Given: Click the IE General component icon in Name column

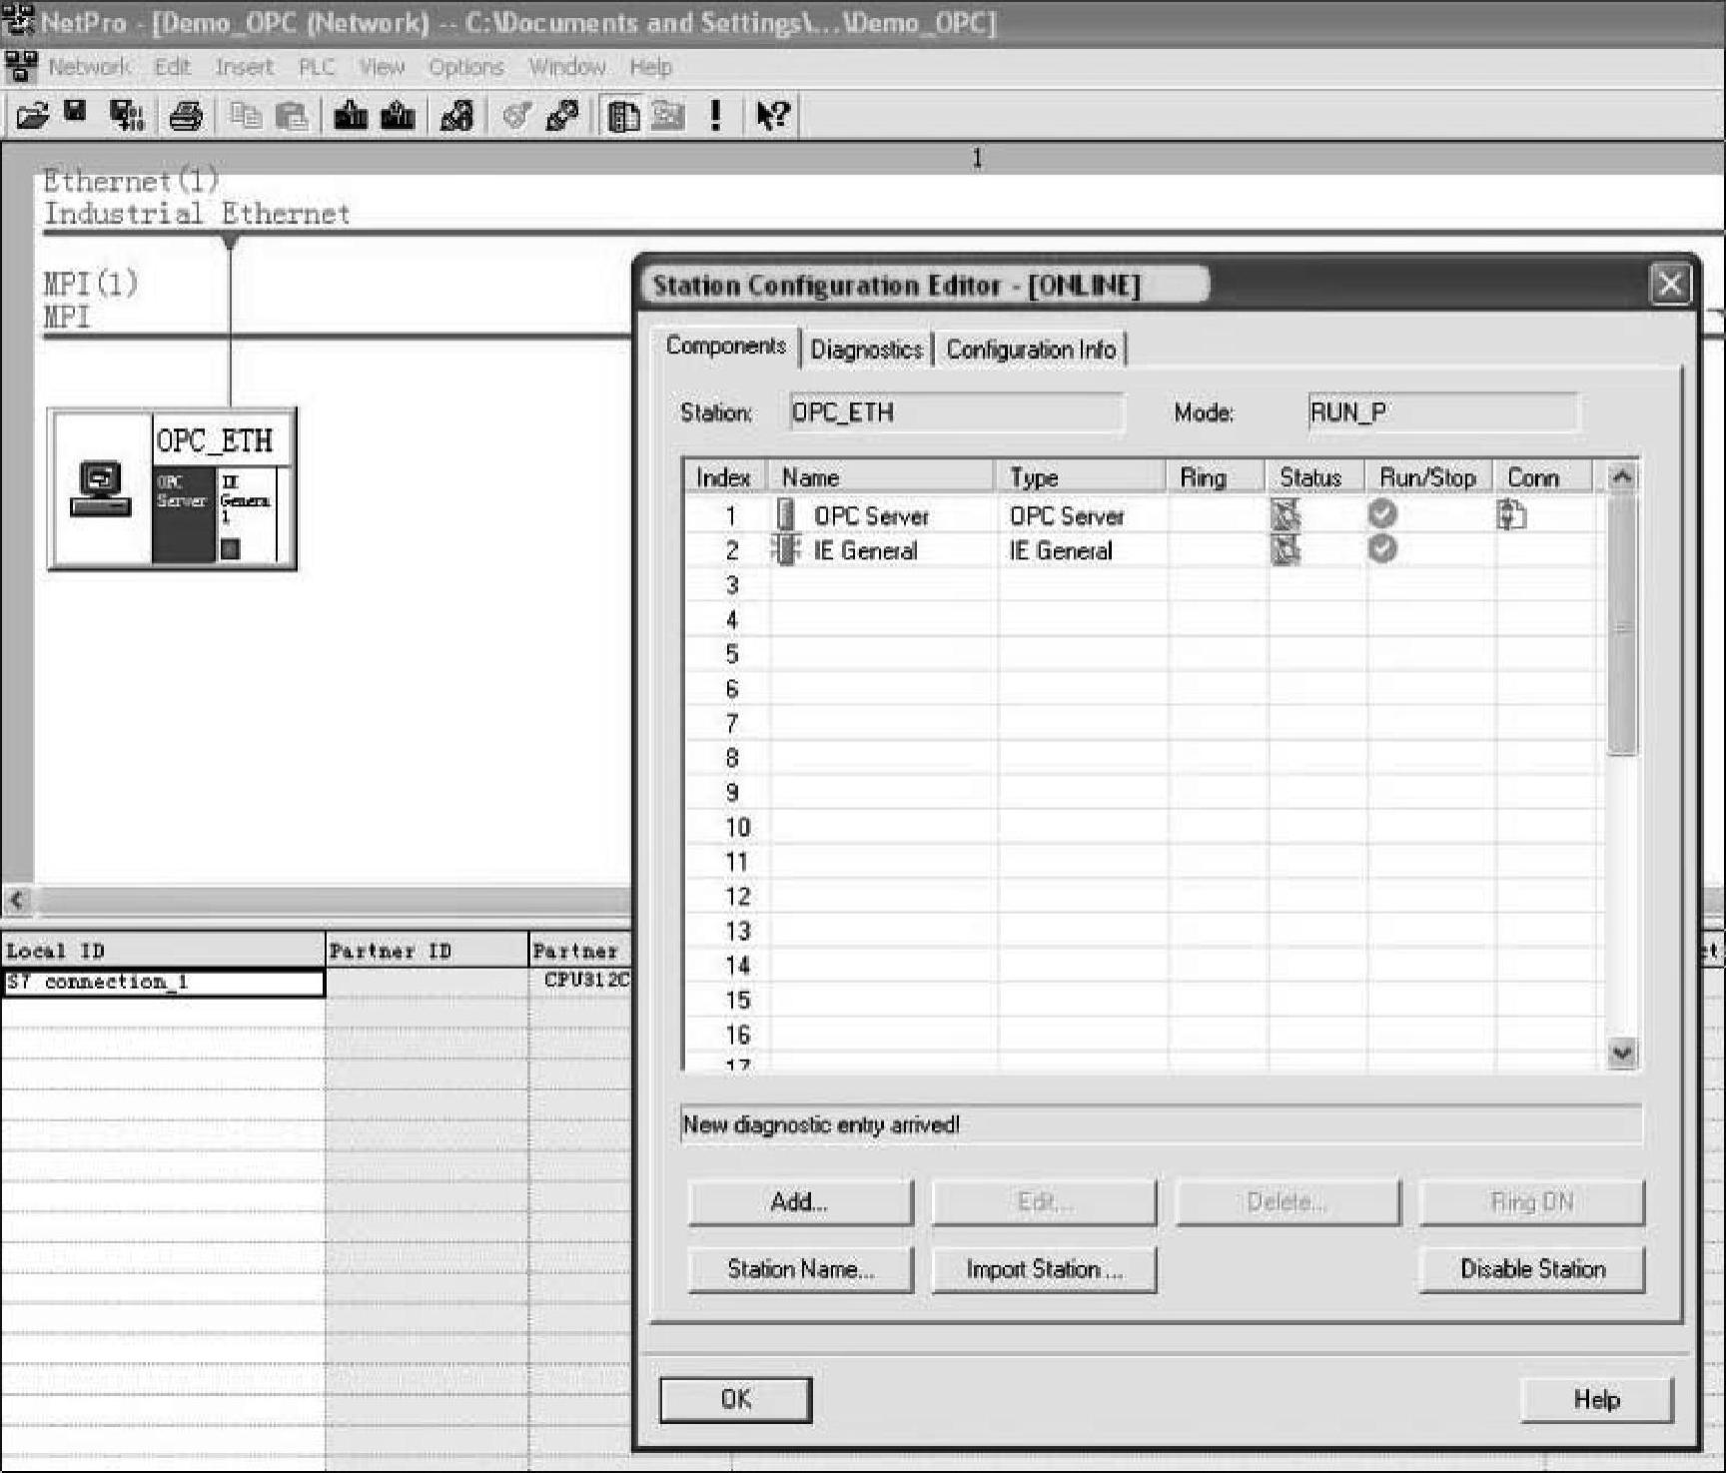Looking at the screenshot, I should 786,549.
